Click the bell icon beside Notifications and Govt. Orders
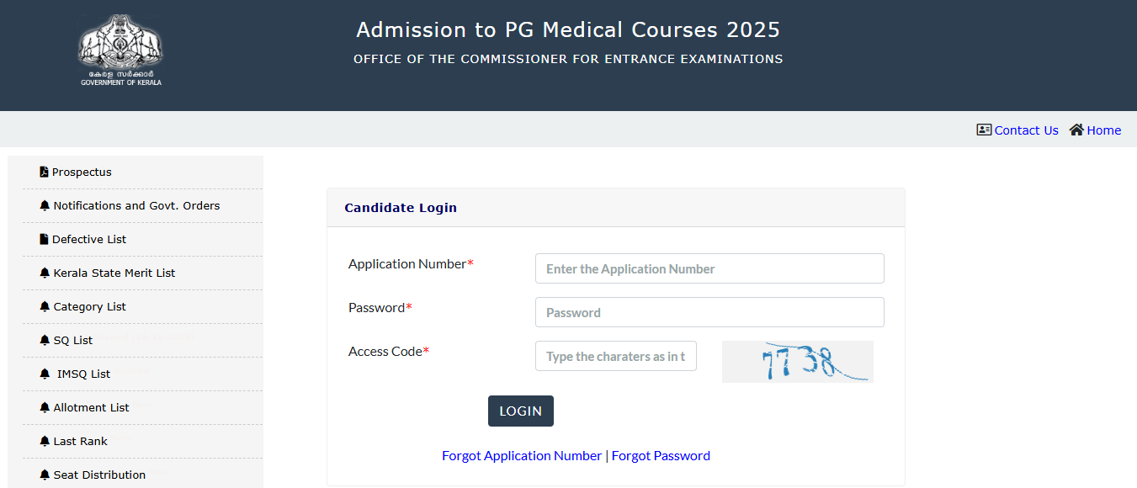 click(x=44, y=205)
